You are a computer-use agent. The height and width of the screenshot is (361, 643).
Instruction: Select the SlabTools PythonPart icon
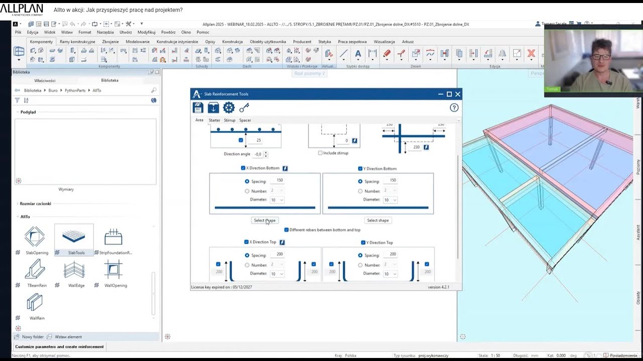[74, 237]
